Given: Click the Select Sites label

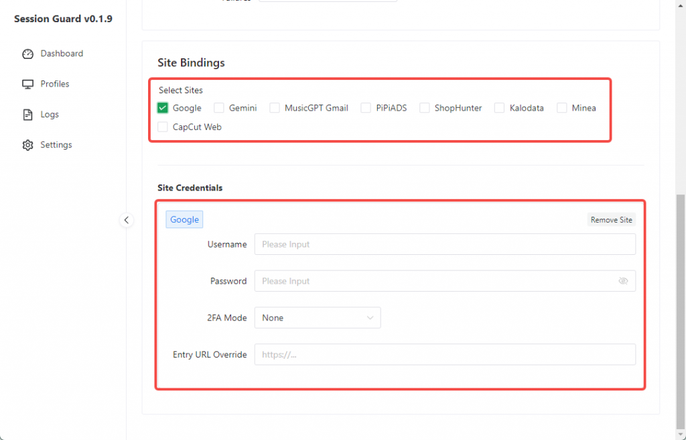Looking at the screenshot, I should click(181, 91).
